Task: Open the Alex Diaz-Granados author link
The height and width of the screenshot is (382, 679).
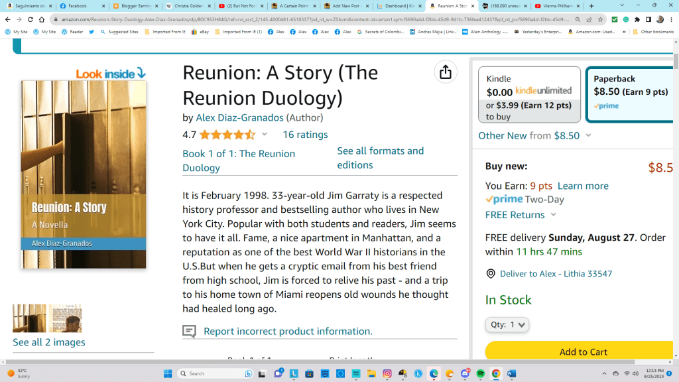Action: pyautogui.click(x=239, y=117)
